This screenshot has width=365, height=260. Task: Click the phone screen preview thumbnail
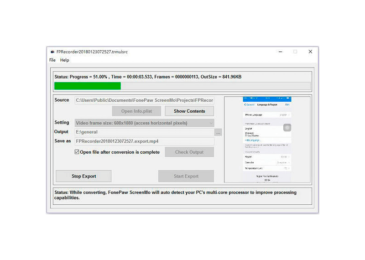[x=267, y=140]
